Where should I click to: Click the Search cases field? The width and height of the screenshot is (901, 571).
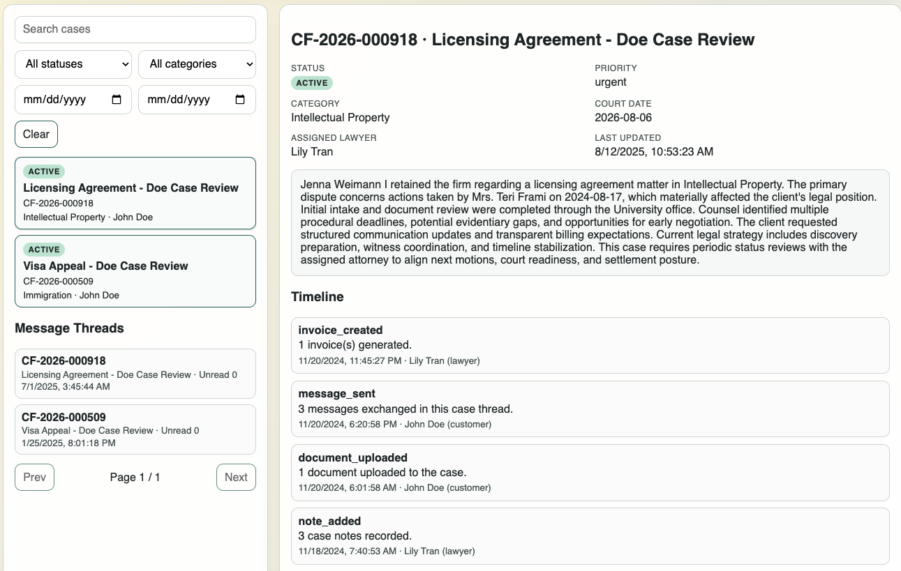[x=135, y=29]
